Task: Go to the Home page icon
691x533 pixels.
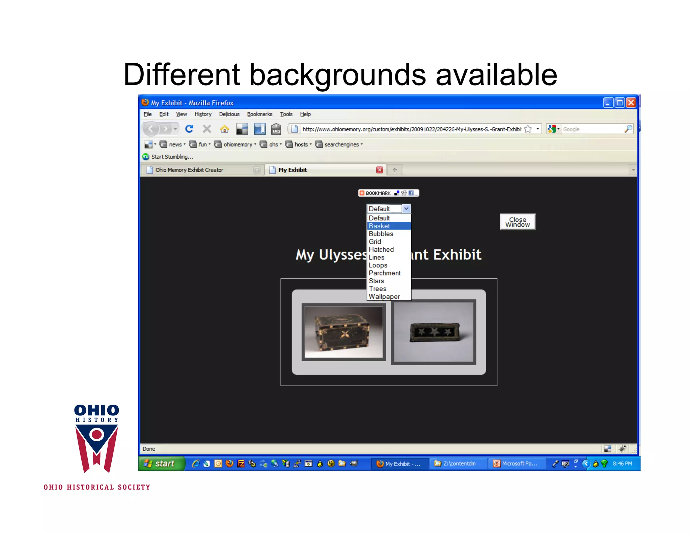Action: tap(224, 129)
